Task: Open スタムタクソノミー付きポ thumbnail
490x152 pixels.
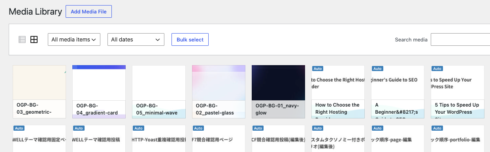Action: (x=338, y=139)
